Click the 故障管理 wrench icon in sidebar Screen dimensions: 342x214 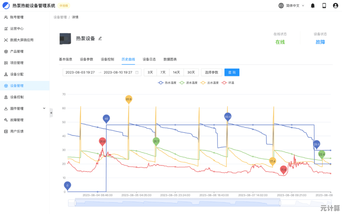6,120
